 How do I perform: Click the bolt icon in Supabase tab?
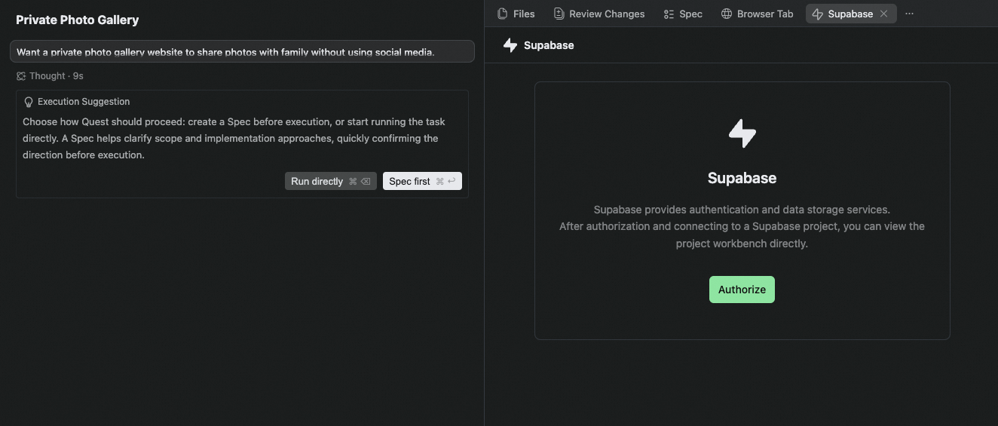[x=817, y=14]
